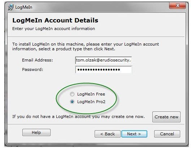This screenshot has width=191, height=148.
Task: Select the LogMeIn Free radio button
Action: (72, 94)
